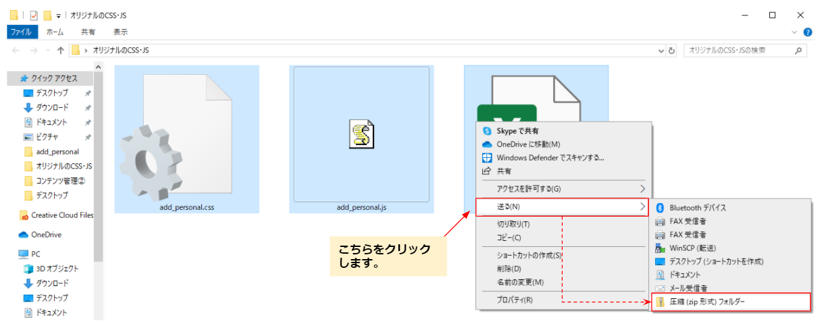Select 圧縮 (zip 形式) フォルダー
This screenshot has width=824, height=334.
731,302
